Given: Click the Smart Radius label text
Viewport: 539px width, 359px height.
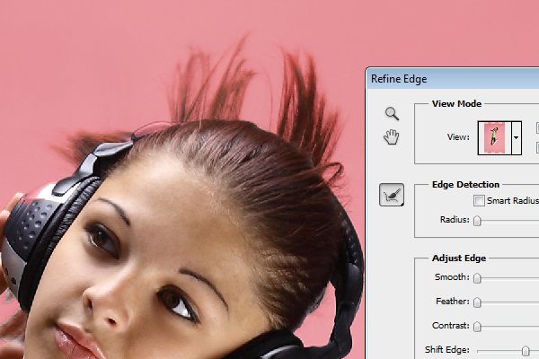Looking at the screenshot, I should [x=513, y=200].
